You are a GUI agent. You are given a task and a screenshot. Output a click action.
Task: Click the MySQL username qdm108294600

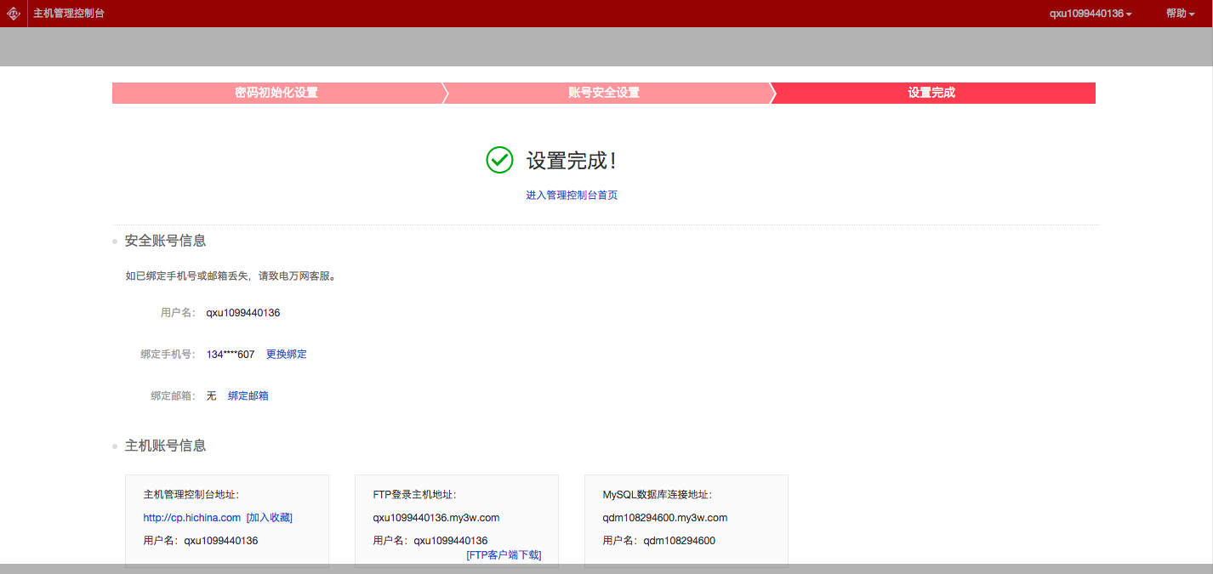point(679,540)
